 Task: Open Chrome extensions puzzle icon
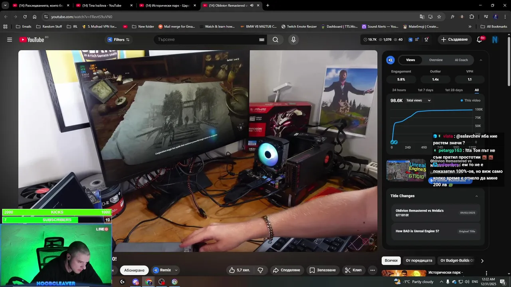(471, 17)
